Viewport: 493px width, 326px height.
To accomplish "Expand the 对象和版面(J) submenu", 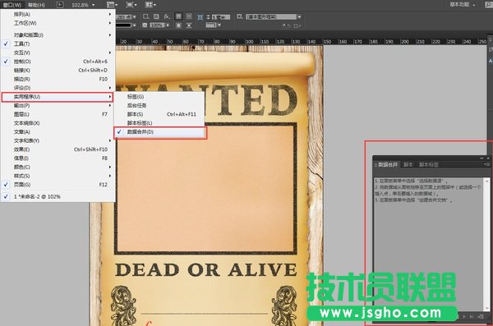I will point(58,34).
